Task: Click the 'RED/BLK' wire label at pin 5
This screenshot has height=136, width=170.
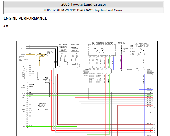Action: click(x=32, y=73)
